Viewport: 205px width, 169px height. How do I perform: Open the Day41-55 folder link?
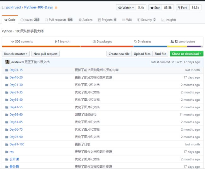click(x=16, y=107)
